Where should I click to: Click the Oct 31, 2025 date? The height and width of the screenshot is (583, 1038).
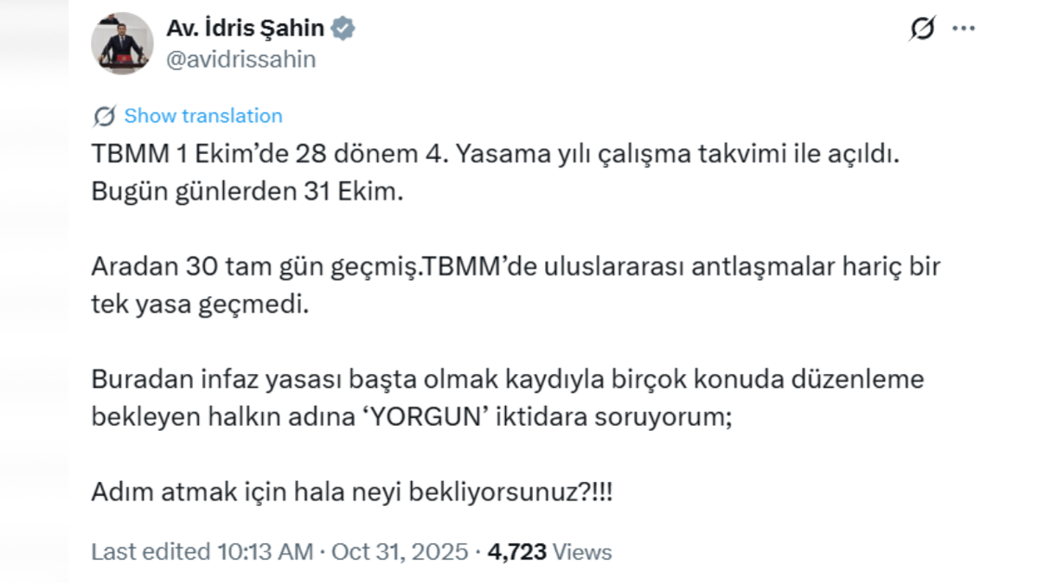[401, 552]
